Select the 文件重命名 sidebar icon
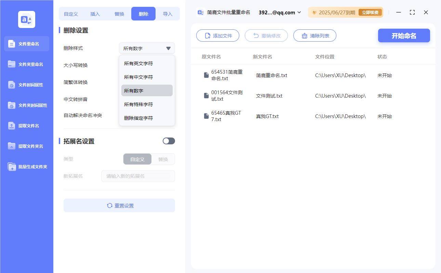This screenshot has width=441, height=273. (x=26, y=44)
